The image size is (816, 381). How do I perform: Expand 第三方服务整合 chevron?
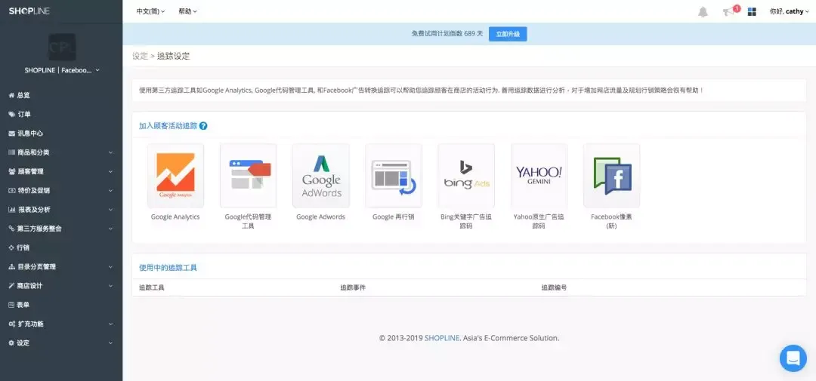(110, 229)
